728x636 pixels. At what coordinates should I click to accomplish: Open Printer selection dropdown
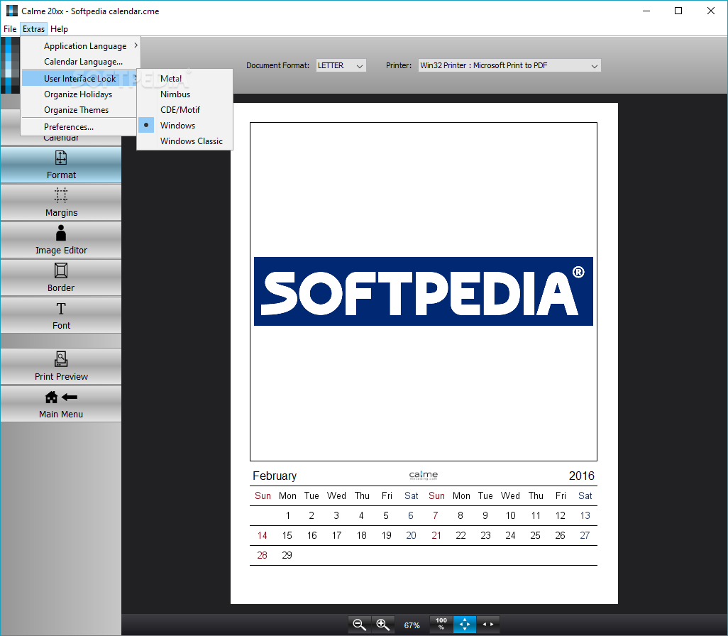tap(509, 65)
